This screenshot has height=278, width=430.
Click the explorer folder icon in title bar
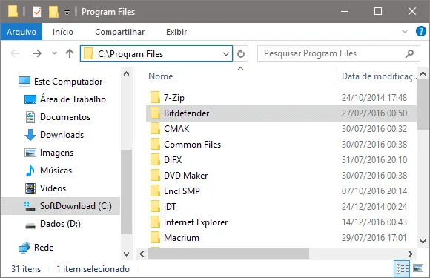pyautogui.click(x=13, y=12)
